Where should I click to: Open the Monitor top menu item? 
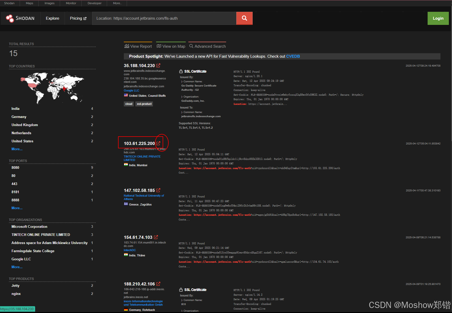71,3
